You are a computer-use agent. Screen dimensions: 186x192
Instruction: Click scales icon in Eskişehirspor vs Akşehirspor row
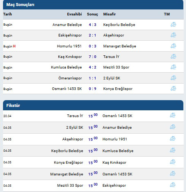tap(173, 35)
